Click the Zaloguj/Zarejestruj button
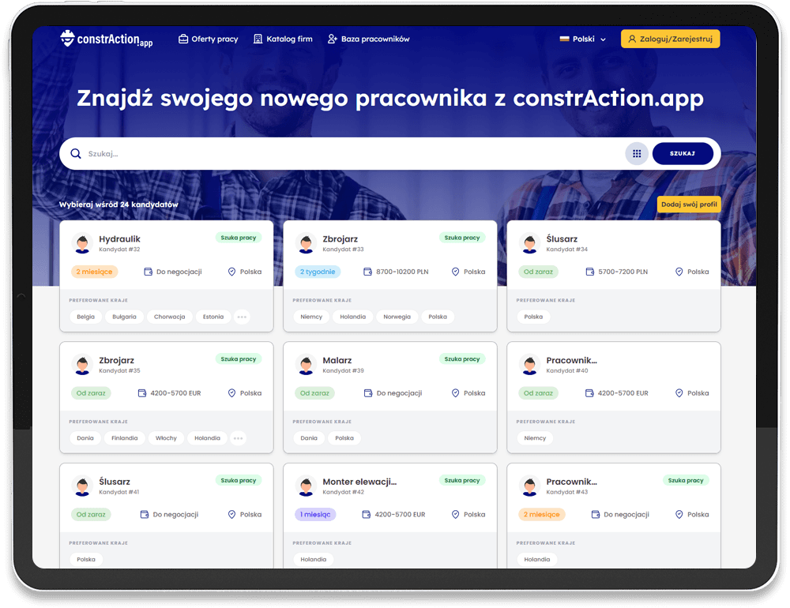 point(670,39)
